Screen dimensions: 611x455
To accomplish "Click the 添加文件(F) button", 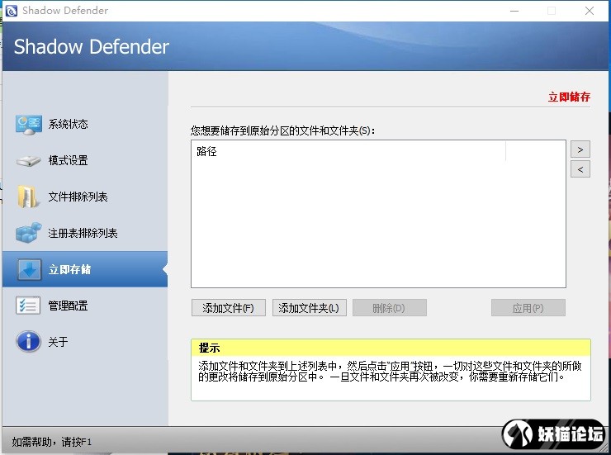I will (x=229, y=308).
